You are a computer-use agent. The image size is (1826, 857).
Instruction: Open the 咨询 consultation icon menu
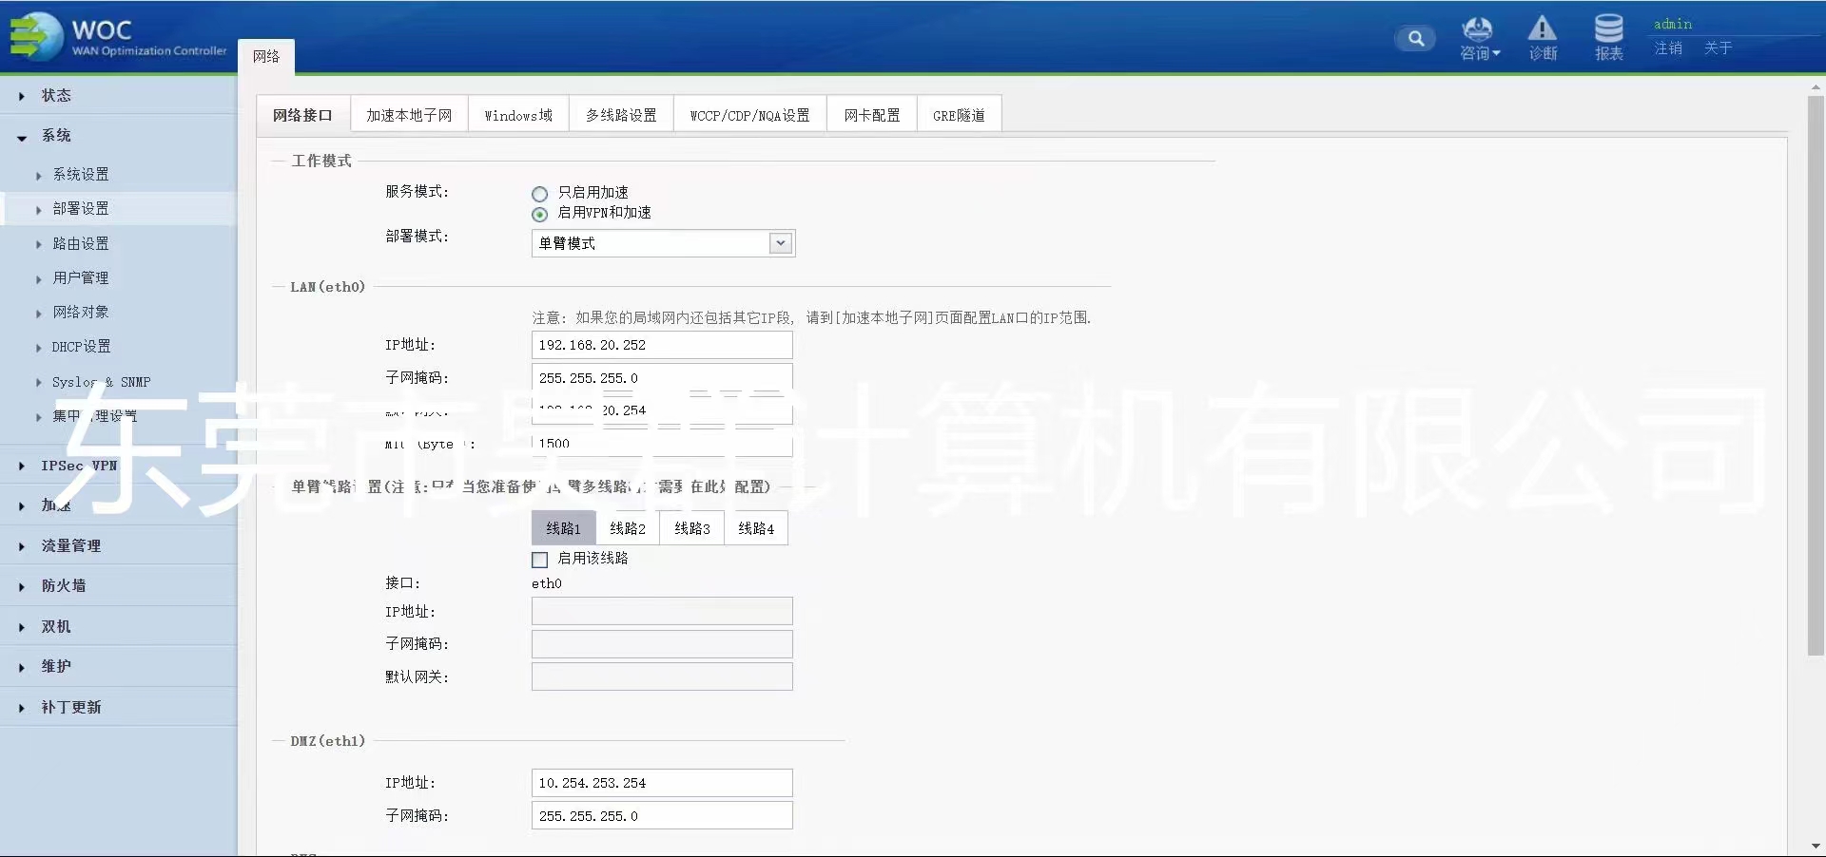[1478, 38]
